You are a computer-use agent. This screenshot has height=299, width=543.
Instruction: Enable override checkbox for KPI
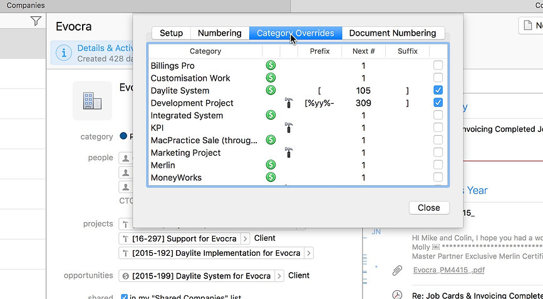pos(438,128)
